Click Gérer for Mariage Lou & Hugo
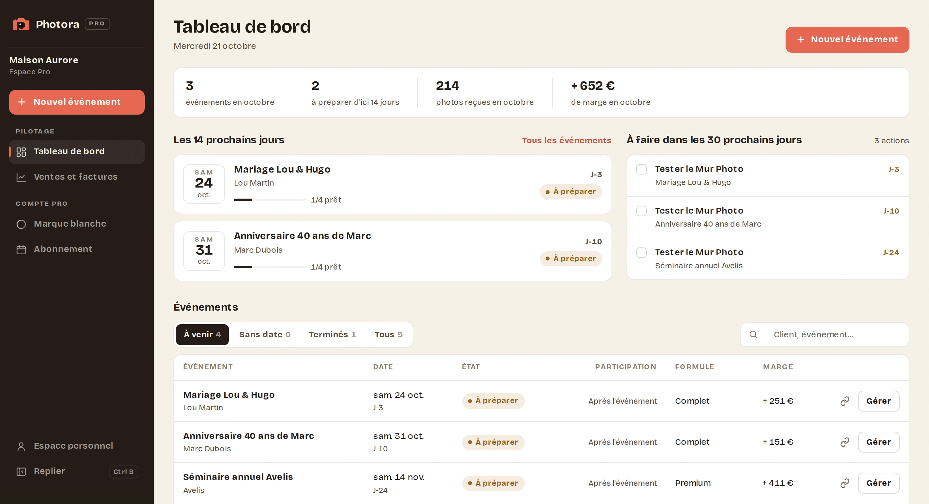Image resolution: width=929 pixels, height=504 pixels. [x=878, y=401]
